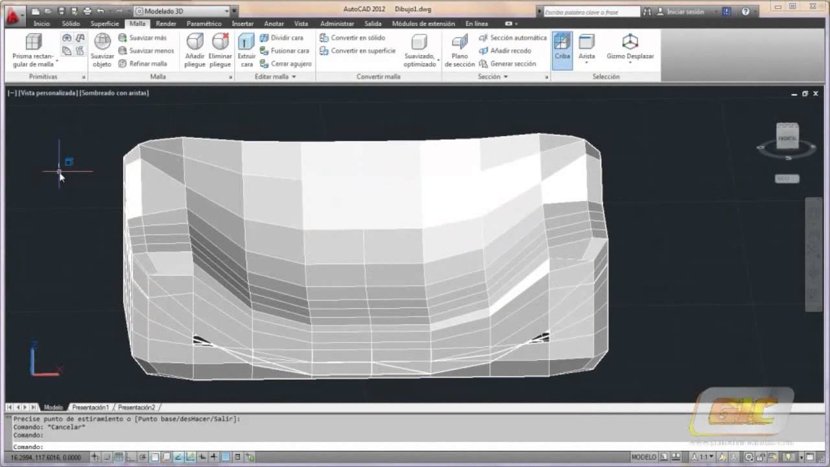
Task: Click the New file icon in quick access toolbar
Action: click(x=36, y=11)
